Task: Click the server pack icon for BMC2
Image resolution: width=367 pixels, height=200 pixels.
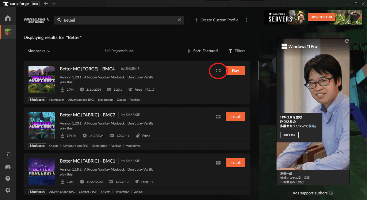Action: [x=218, y=117]
